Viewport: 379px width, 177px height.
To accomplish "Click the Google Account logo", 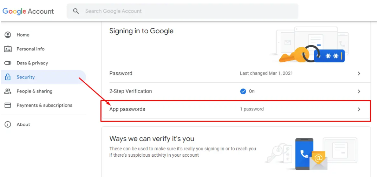I will click(28, 11).
